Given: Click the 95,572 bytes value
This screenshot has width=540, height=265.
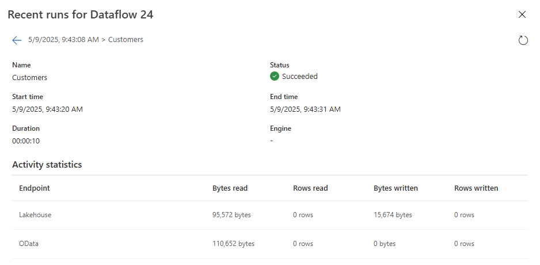Looking at the screenshot, I should pyautogui.click(x=231, y=215).
